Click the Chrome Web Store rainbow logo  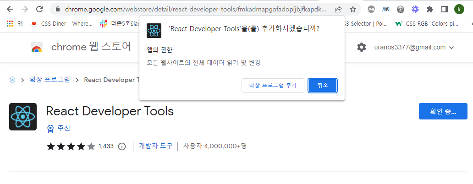coord(37,47)
